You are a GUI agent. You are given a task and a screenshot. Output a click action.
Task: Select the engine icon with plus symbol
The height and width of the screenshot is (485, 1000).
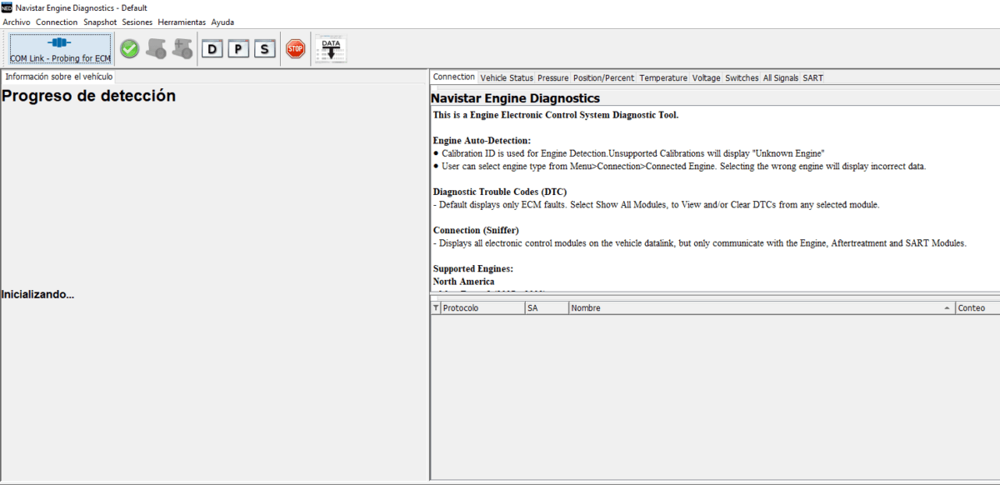tap(183, 48)
